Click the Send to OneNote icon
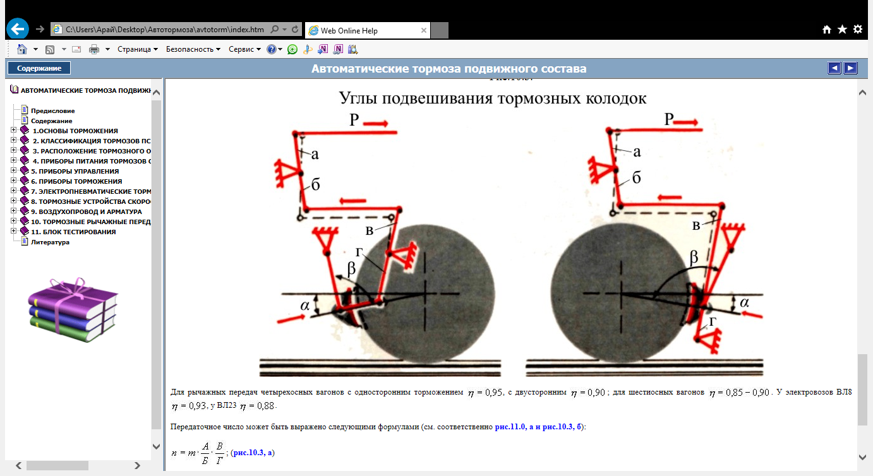The image size is (873, 476). tap(323, 49)
